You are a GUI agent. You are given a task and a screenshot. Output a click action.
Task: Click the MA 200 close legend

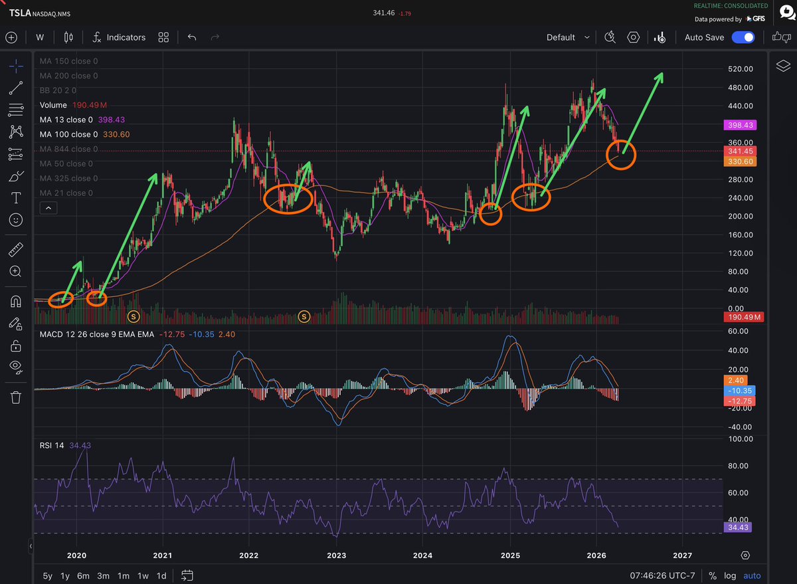click(x=69, y=76)
